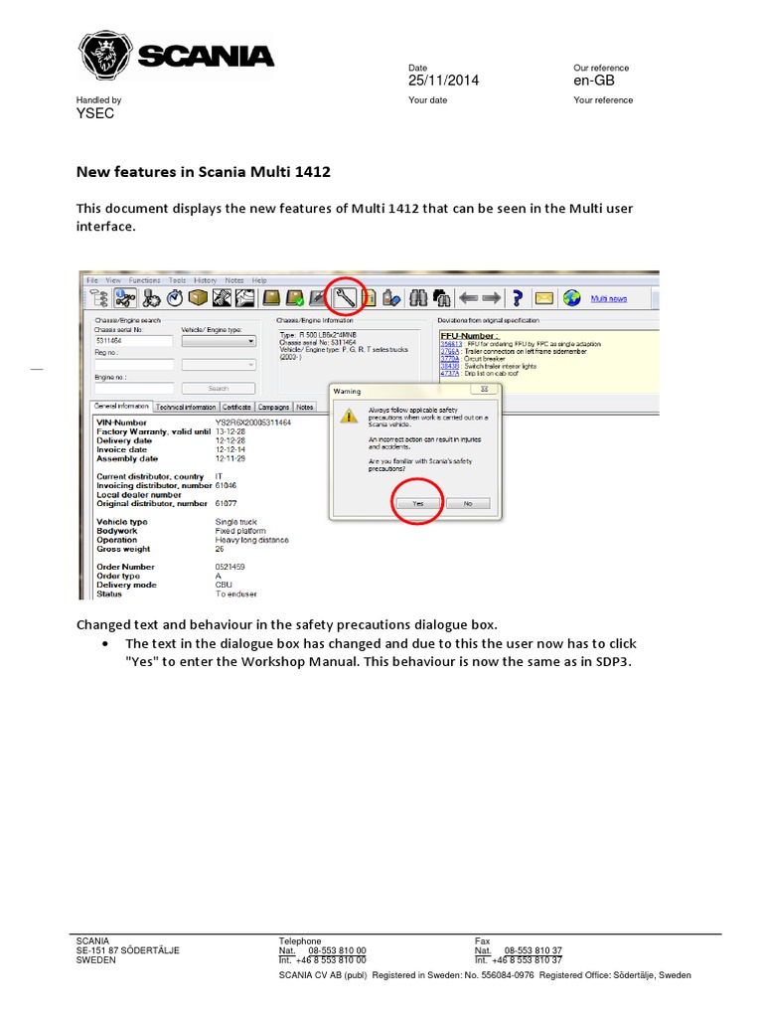Switch to the Technical information tab

point(186,407)
